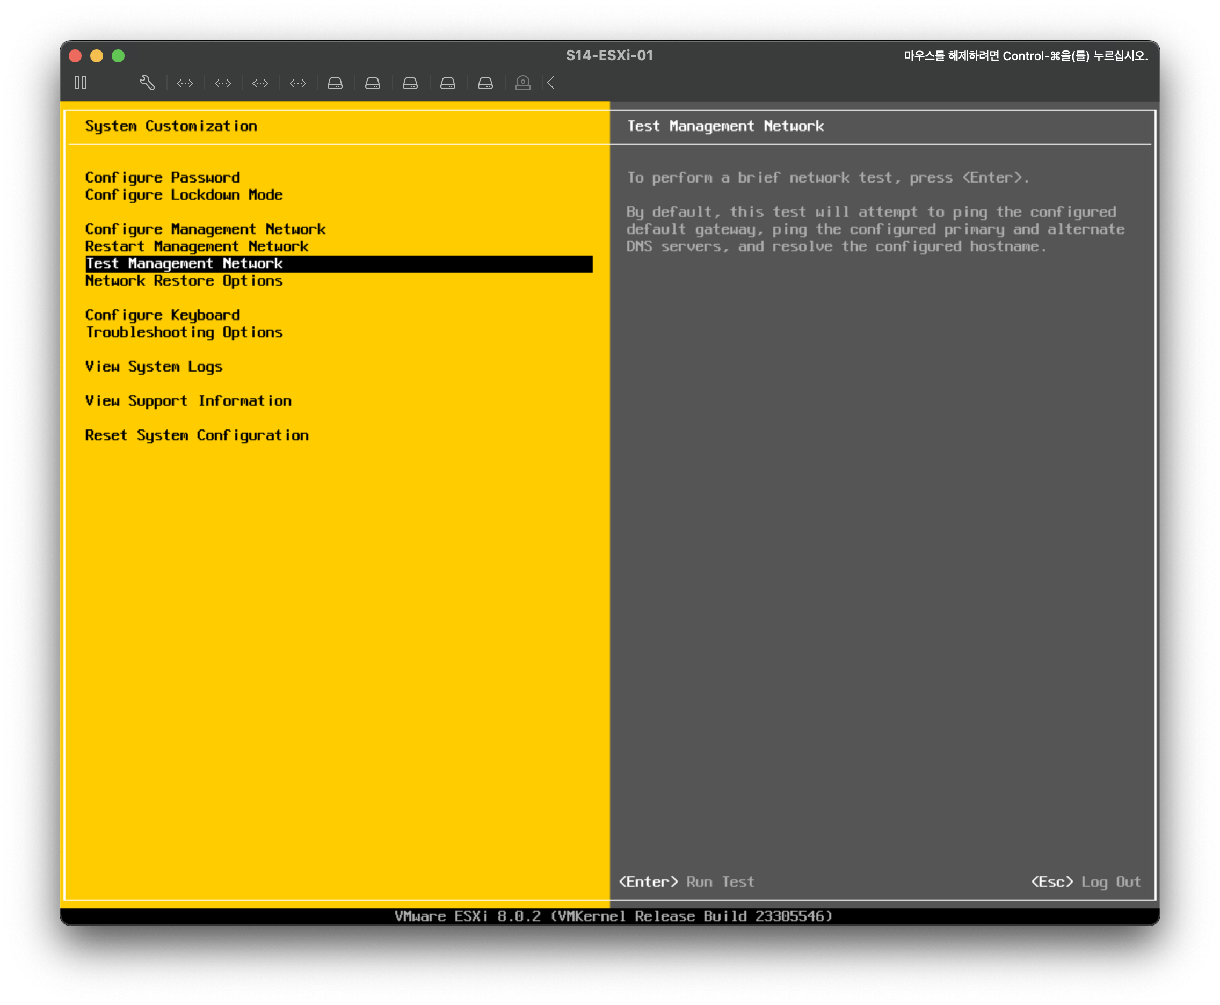Select Configure Password menu entry
The height and width of the screenshot is (1005, 1220).
click(162, 178)
